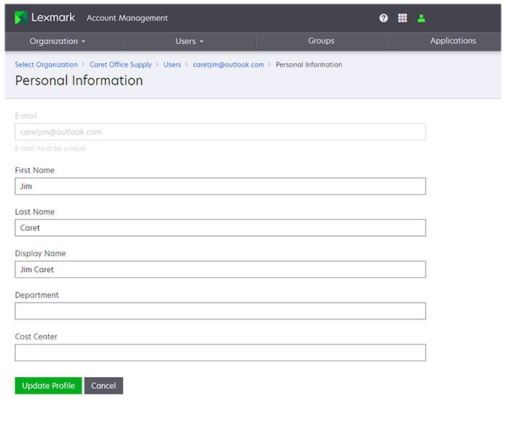
Task: Select the Display Name text box
Action: pos(220,269)
